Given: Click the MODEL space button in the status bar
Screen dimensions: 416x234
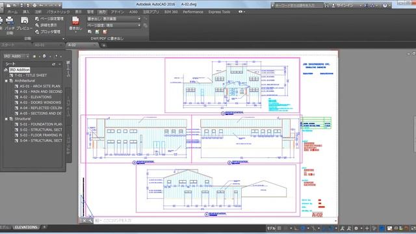Looking at the screenshot, I should coord(271,228).
